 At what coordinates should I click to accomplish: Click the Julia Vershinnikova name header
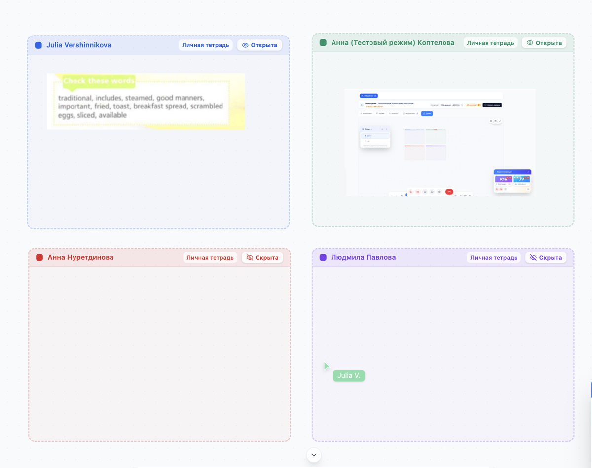pyautogui.click(x=79, y=45)
